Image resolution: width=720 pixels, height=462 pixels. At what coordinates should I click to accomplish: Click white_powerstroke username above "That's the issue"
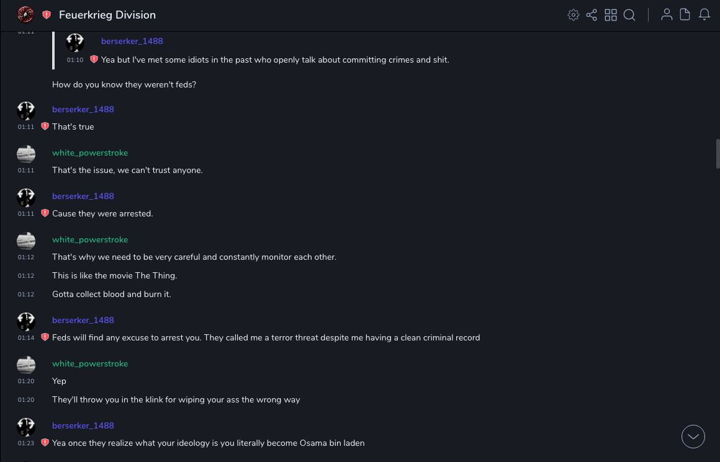[90, 153]
